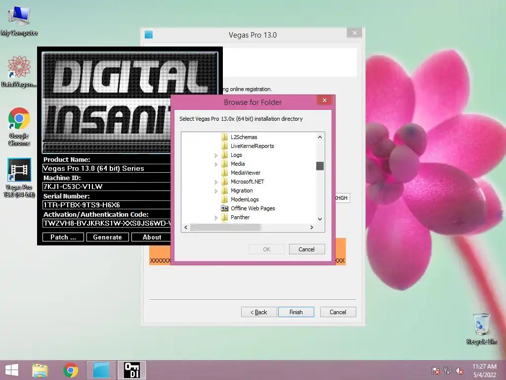Click the horizontal scroll right arrow

(x=311, y=228)
